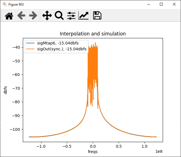Click the sigOut(sync.) legend label
Image resolution: width=181 pixels, height=157 pixels.
tap(62, 49)
